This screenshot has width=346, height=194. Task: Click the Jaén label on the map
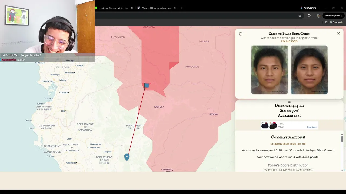pyautogui.click(x=69, y=139)
